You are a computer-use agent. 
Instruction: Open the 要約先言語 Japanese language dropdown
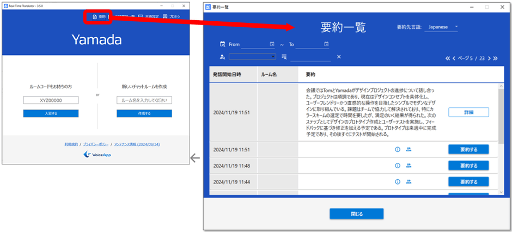point(442,27)
